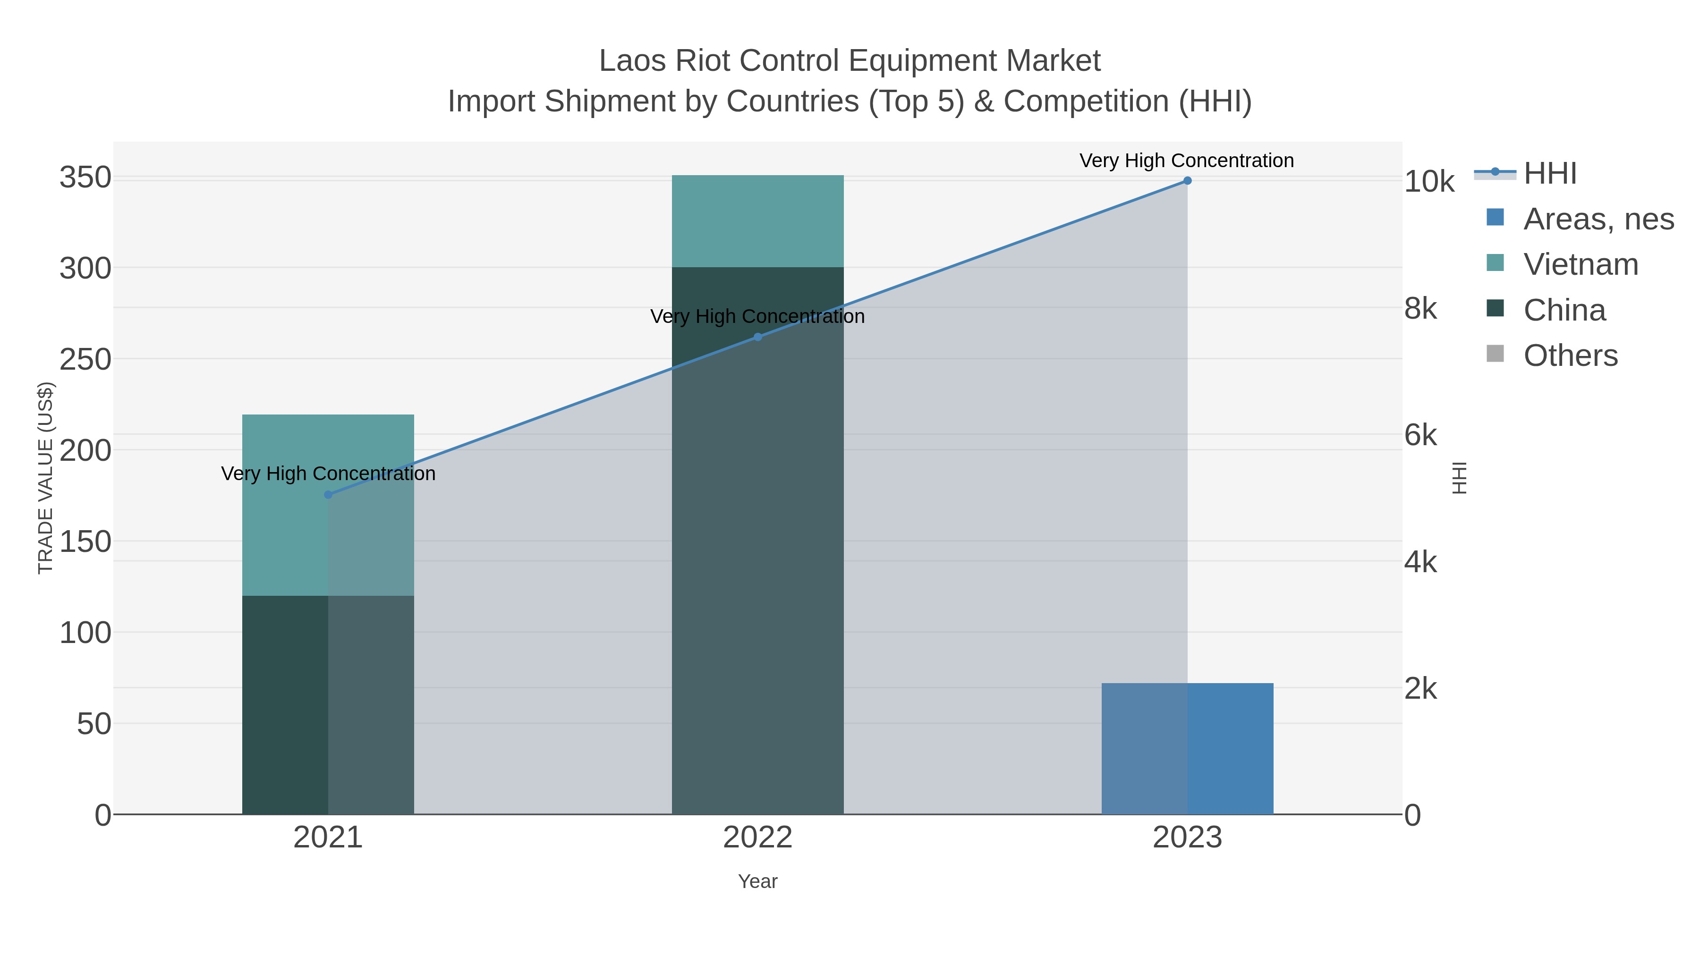Click the 2022 China bar segment
This screenshot has height=956, width=1700.
pyautogui.click(x=757, y=541)
